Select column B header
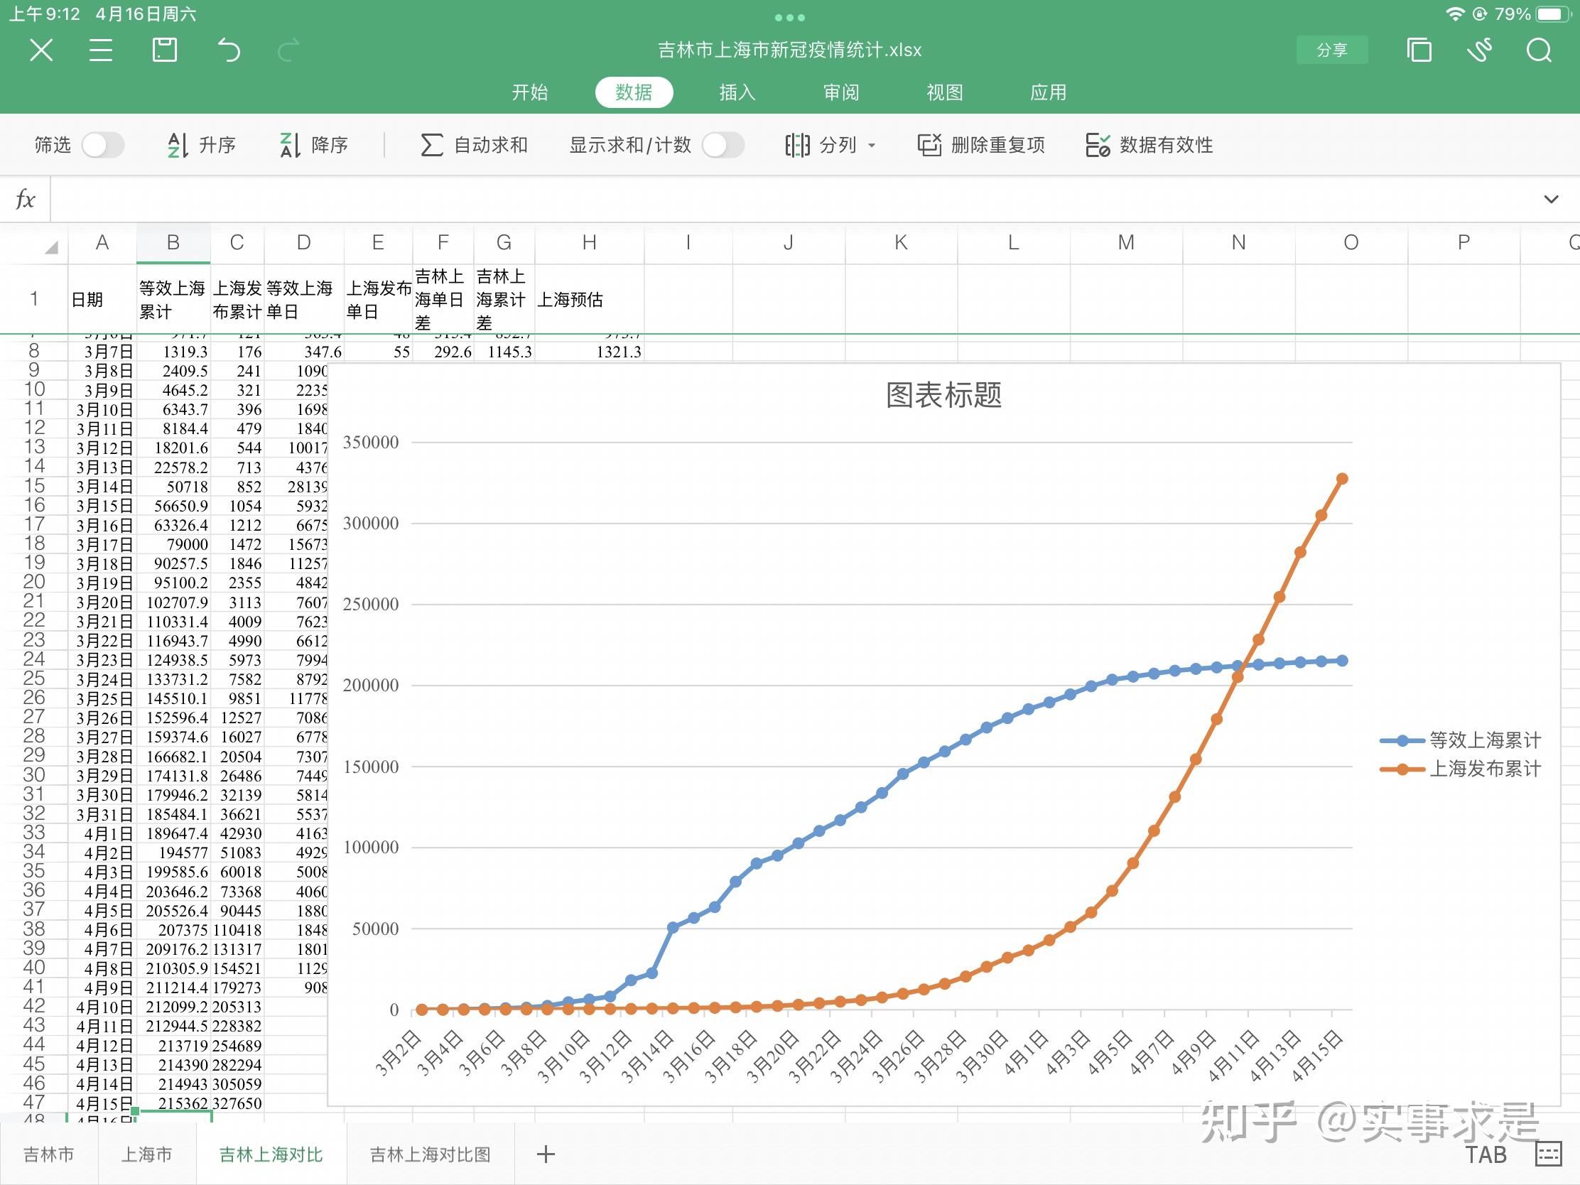This screenshot has width=1580, height=1185. click(x=173, y=243)
